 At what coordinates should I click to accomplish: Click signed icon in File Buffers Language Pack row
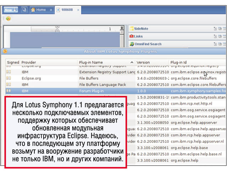[9, 84]
